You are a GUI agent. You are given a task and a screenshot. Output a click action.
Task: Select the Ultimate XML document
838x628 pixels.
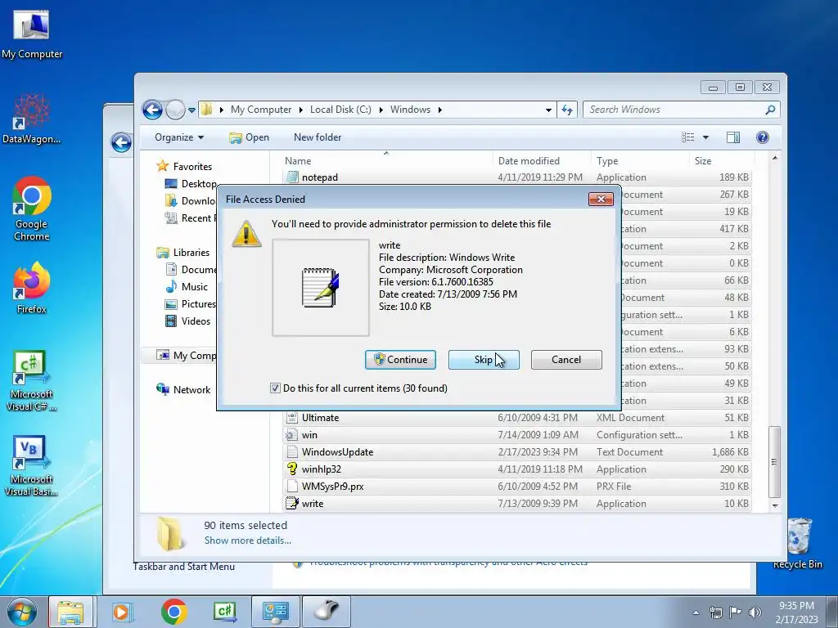[x=517, y=418]
